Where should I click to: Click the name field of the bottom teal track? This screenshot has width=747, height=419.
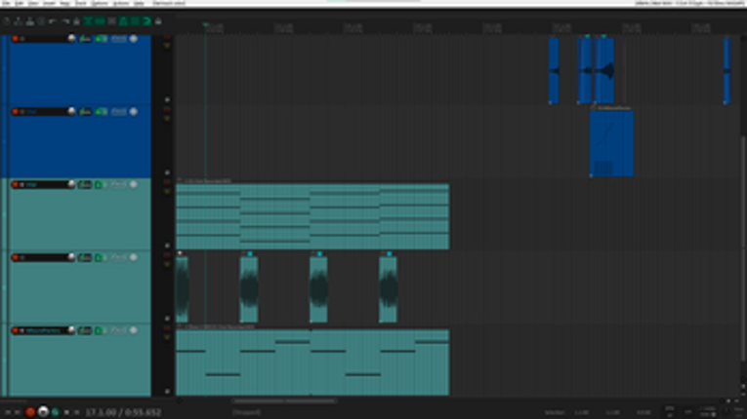(46, 330)
